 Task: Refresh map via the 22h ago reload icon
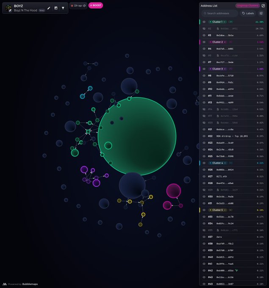pyautogui.click(x=85, y=6)
